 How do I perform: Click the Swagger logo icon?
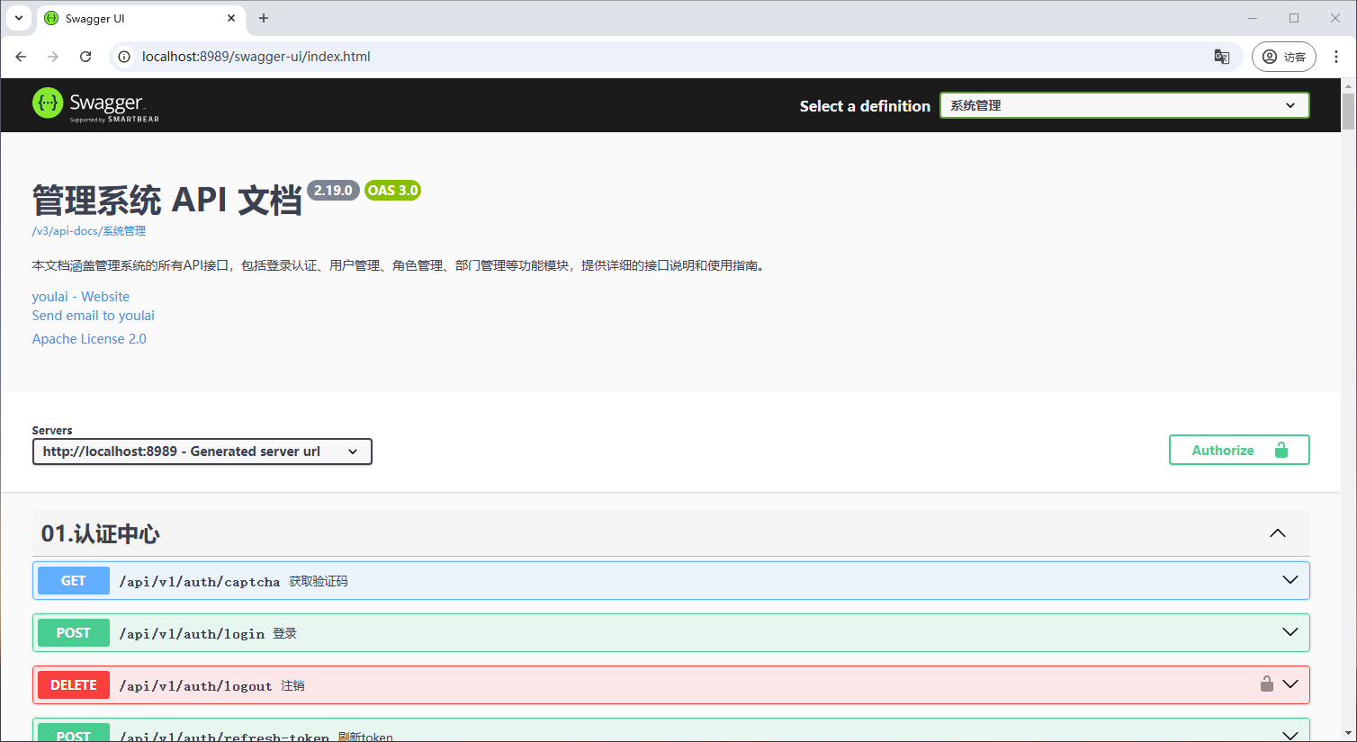(x=48, y=103)
